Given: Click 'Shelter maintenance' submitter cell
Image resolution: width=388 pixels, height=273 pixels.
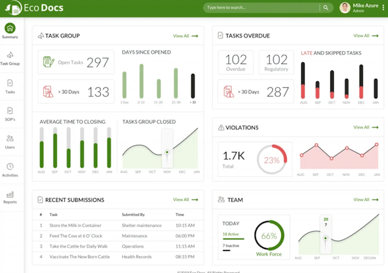Looking at the screenshot, I should (142, 226).
